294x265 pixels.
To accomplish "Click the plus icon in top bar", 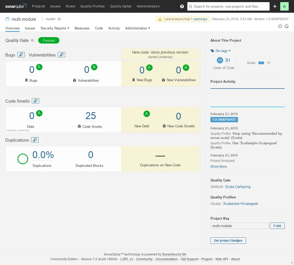I will point(275,6).
